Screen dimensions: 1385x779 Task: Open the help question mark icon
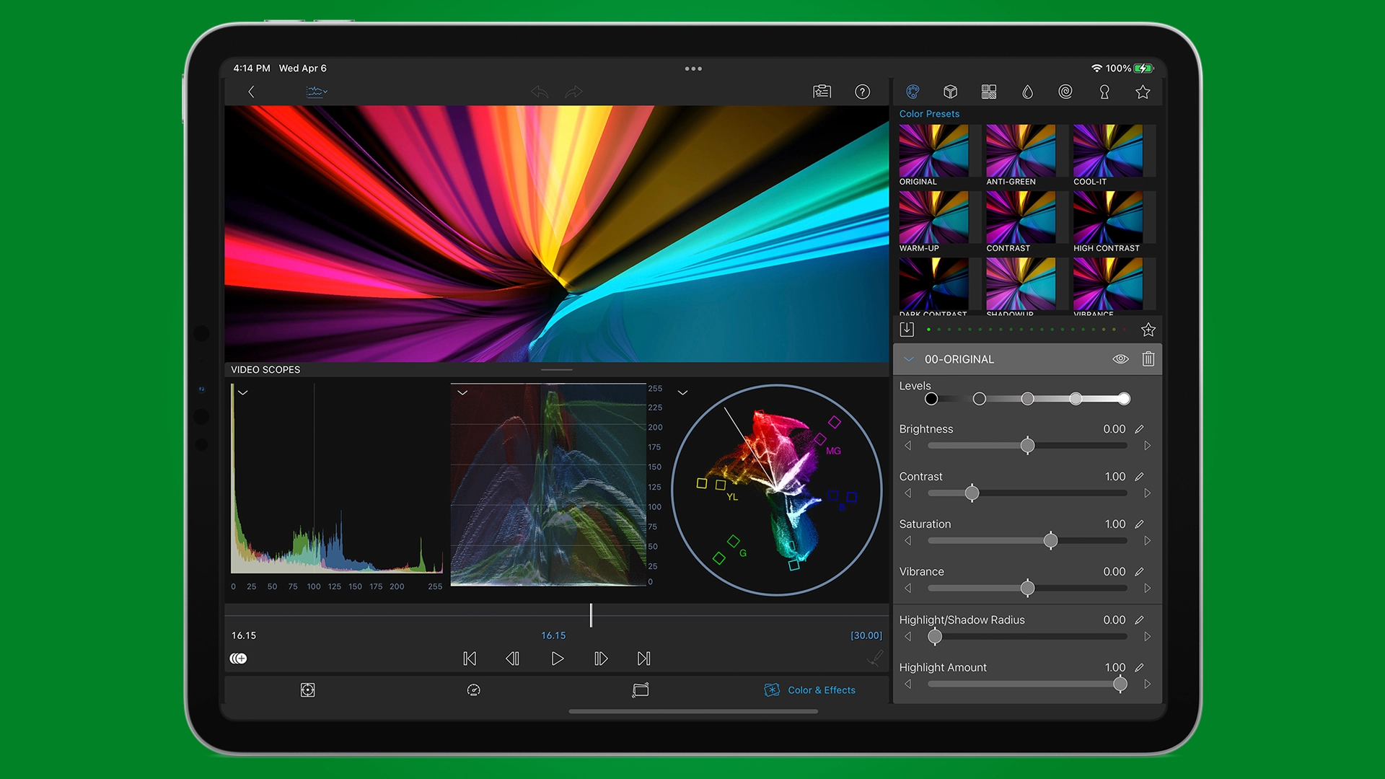[862, 92]
